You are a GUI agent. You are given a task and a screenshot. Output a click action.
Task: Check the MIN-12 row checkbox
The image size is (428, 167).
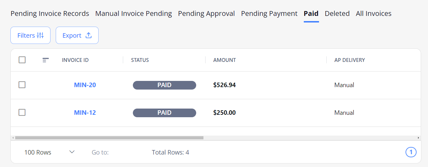(22, 112)
